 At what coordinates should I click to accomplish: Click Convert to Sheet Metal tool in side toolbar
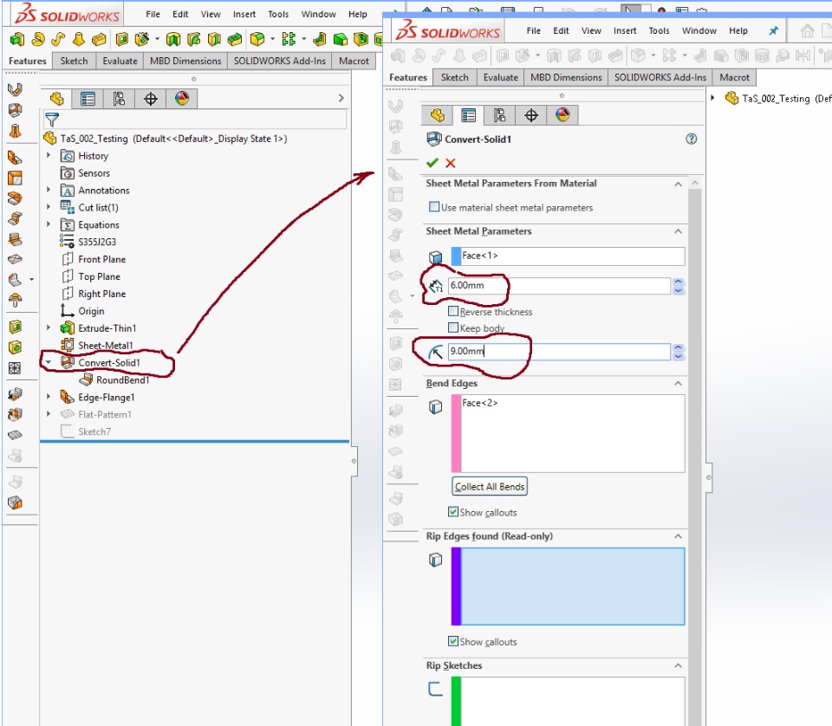pos(15,110)
